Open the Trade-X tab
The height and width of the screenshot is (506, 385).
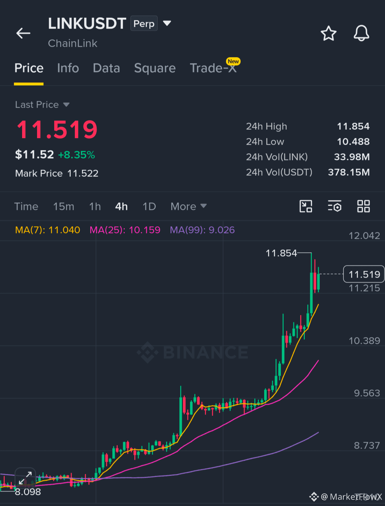pyautogui.click(x=213, y=68)
